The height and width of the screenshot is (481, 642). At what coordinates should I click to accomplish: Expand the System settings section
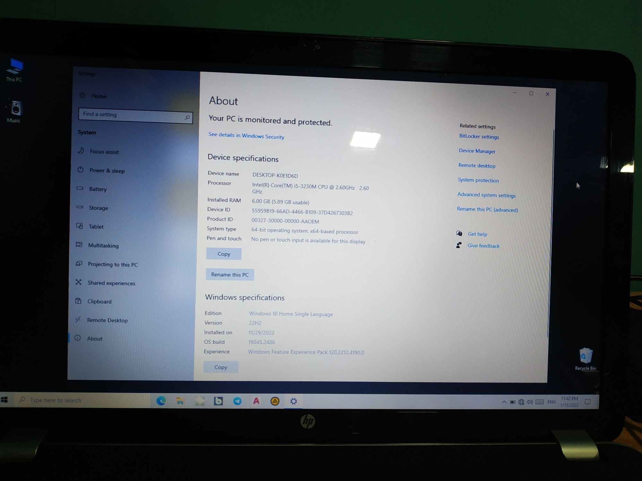(87, 132)
